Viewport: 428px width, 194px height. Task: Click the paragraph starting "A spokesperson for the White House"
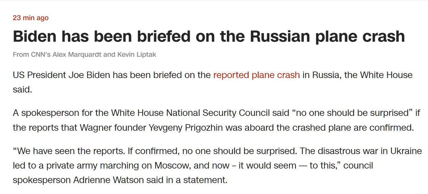[216, 120]
